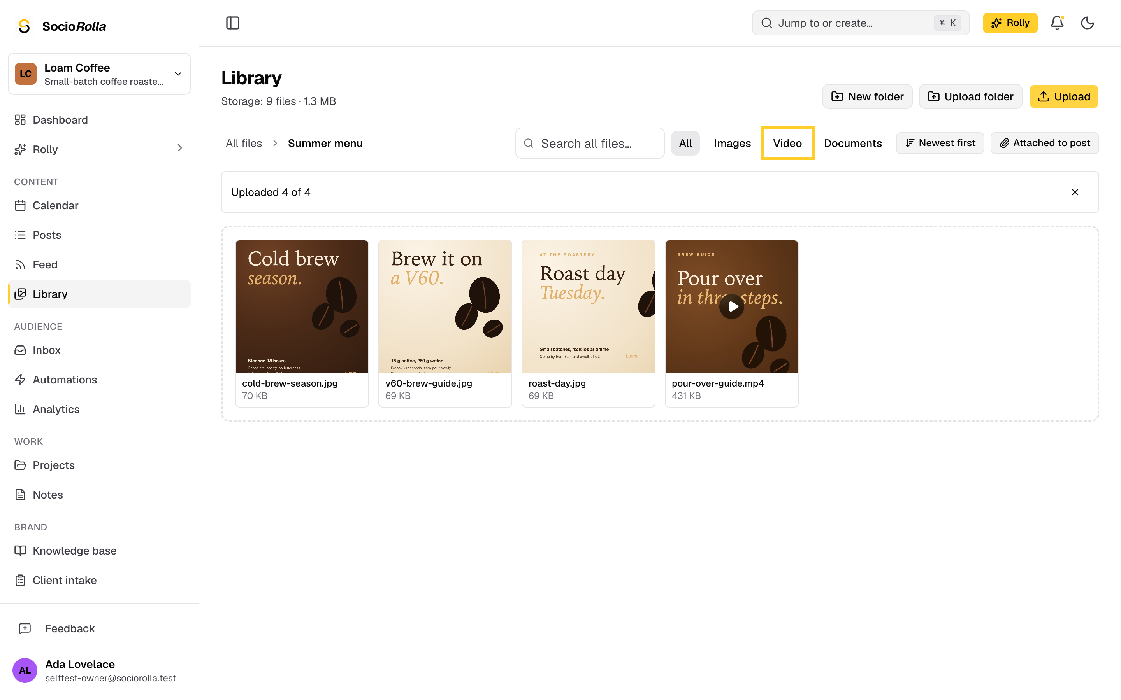Screen dimensions: 1121x700
Task: Open the Inbox page
Action: coord(99,350)
